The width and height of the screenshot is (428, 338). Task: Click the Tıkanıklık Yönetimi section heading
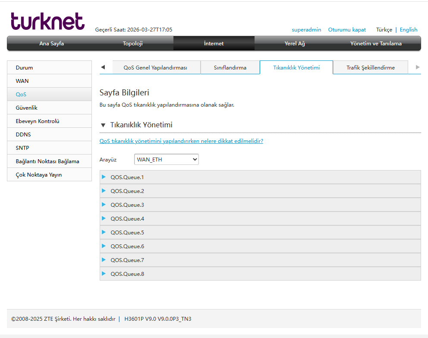(141, 125)
